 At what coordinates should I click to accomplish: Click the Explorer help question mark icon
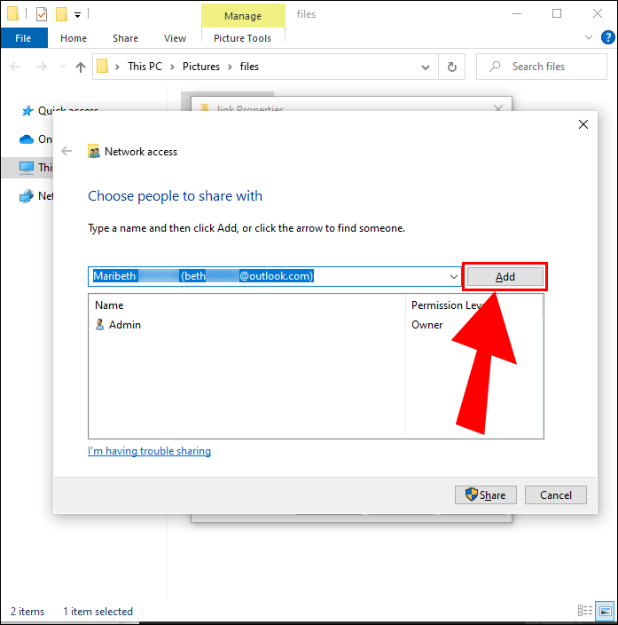[x=607, y=38]
